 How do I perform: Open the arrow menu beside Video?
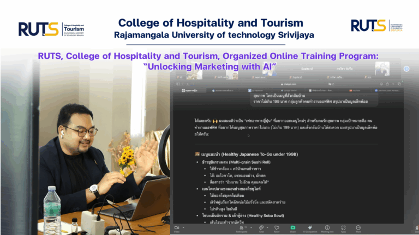[183, 228]
